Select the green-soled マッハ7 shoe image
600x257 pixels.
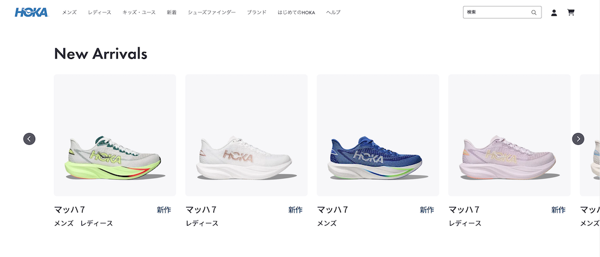(x=115, y=135)
